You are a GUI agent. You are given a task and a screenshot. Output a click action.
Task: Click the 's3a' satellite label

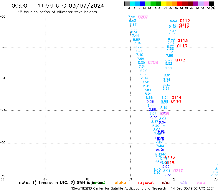pyautogui.click(x=166, y=182)
